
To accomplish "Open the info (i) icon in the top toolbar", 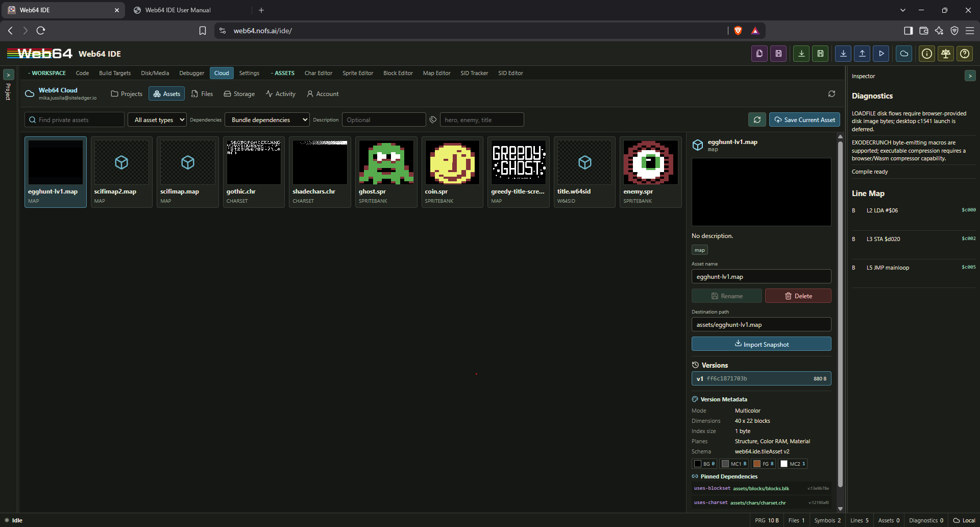I will click(x=927, y=54).
